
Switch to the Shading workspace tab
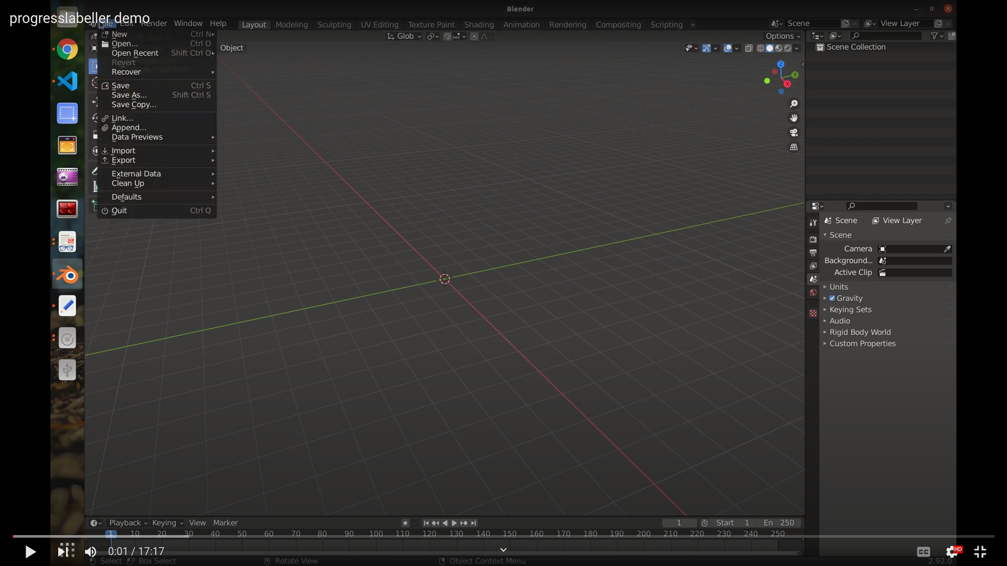coord(478,25)
